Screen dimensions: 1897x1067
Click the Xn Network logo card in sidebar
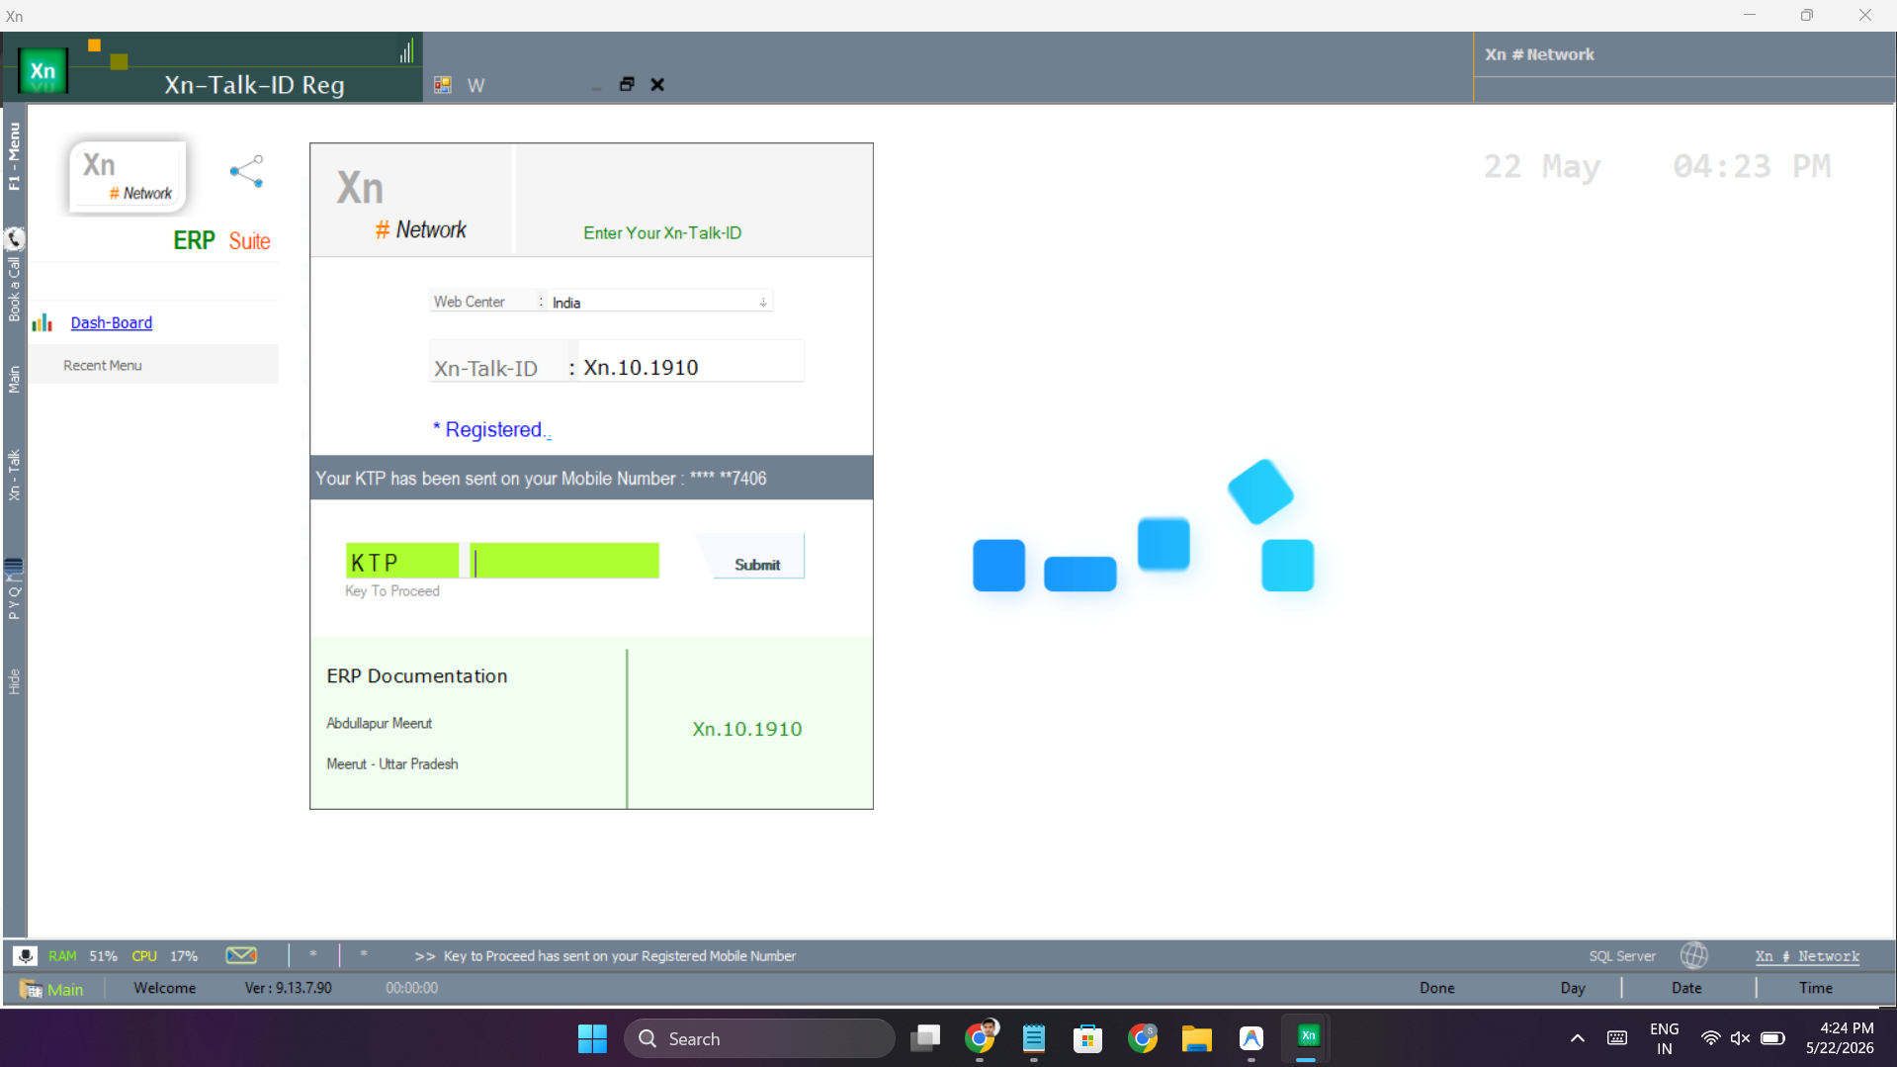pos(128,177)
